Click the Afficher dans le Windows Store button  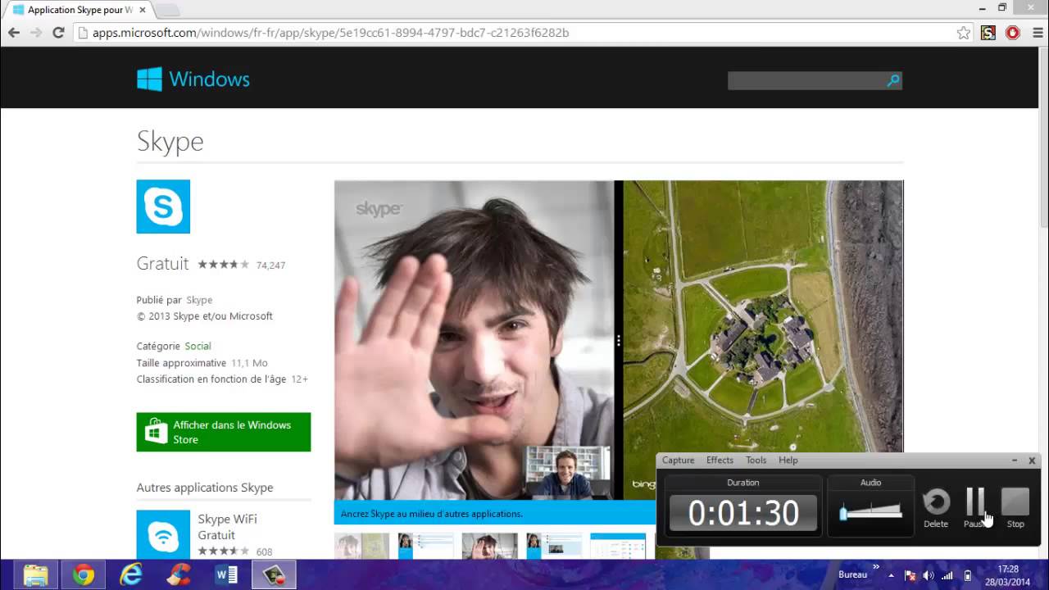pos(224,432)
